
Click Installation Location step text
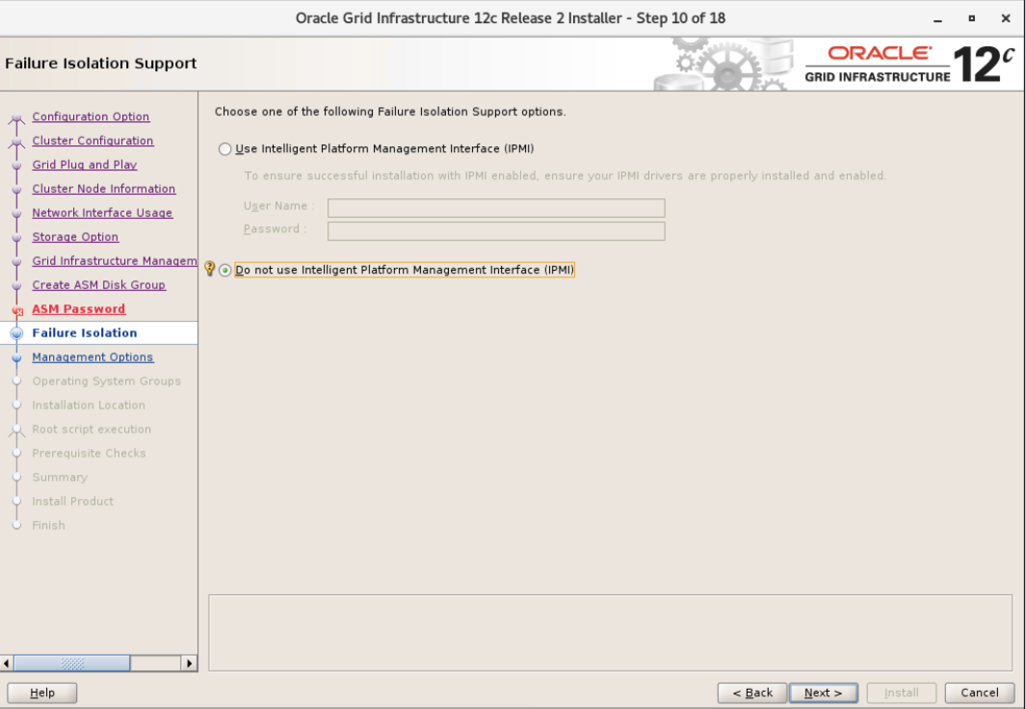pos(89,406)
